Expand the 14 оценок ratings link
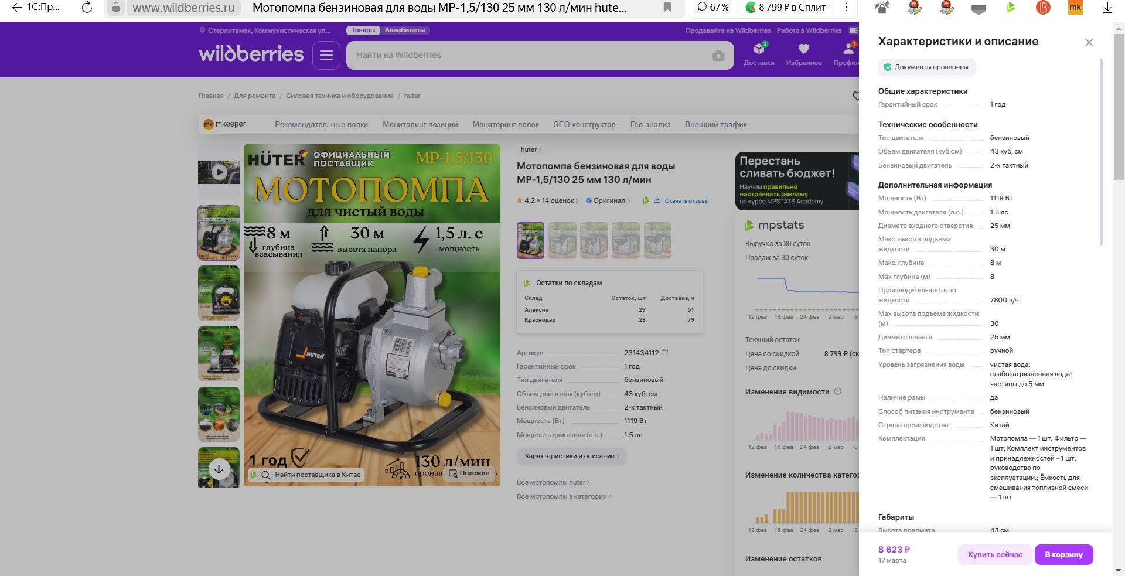This screenshot has height=576, width=1125. pyautogui.click(x=559, y=200)
